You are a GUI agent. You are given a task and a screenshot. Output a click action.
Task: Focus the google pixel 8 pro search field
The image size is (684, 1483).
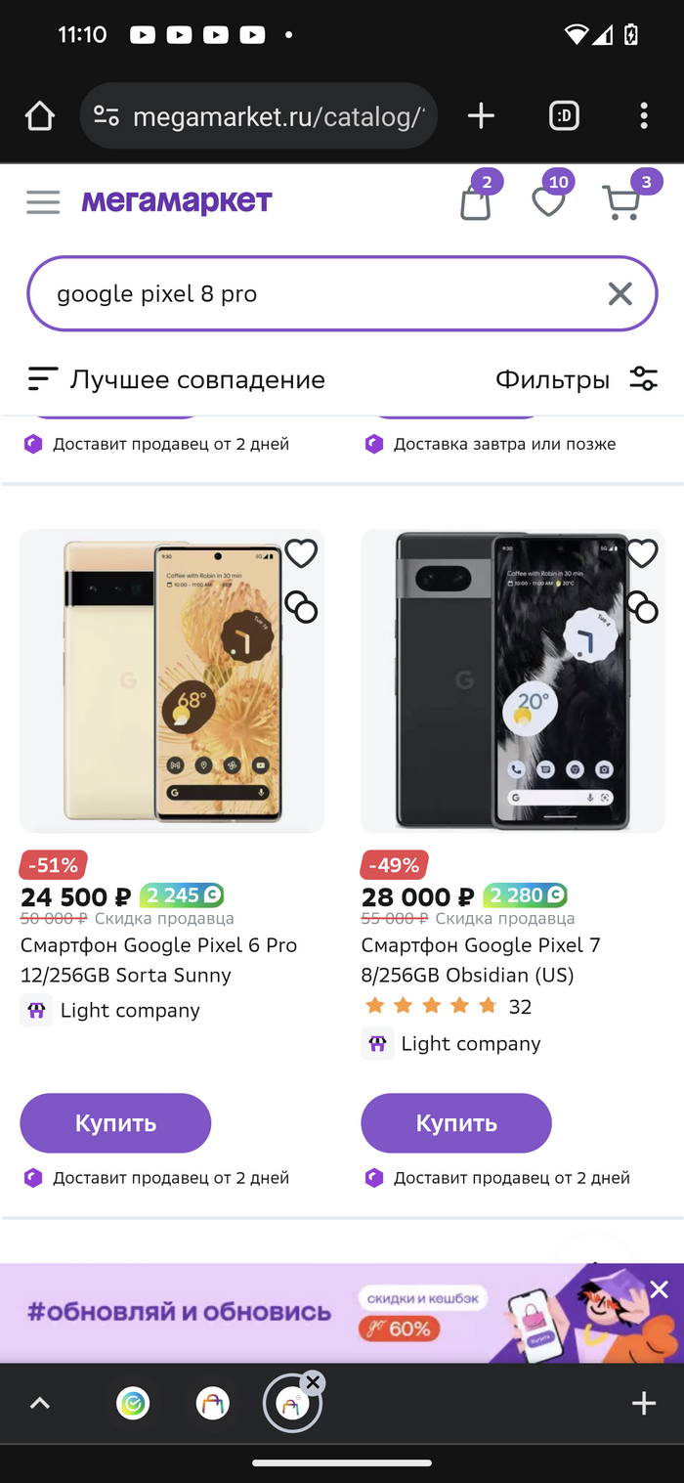tap(313, 293)
